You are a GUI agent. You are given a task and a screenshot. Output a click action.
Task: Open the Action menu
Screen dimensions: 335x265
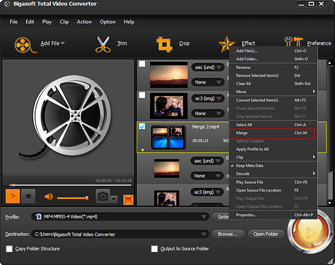[84, 22]
